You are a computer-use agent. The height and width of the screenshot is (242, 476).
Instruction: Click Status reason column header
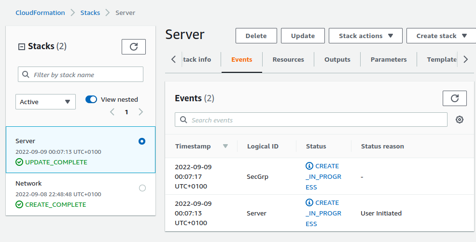tap(382, 146)
